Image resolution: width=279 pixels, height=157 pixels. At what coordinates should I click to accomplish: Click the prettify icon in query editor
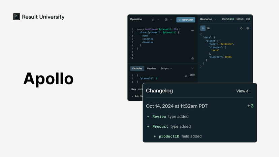point(192,58)
